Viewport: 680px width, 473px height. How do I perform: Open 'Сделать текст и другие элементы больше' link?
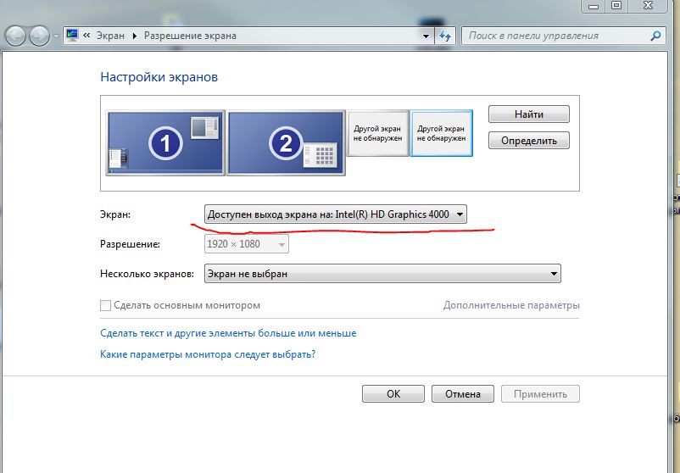(x=228, y=333)
